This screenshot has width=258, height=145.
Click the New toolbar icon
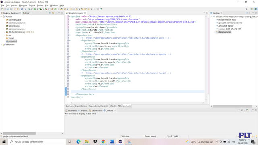pos(2,9)
